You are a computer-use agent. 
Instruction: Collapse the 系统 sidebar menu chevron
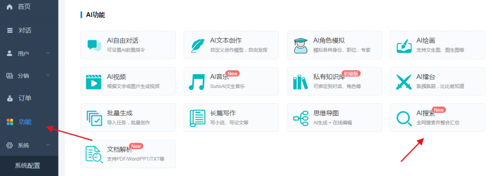(48, 145)
